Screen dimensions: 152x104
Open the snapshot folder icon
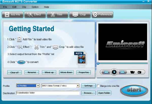[133, 72]
